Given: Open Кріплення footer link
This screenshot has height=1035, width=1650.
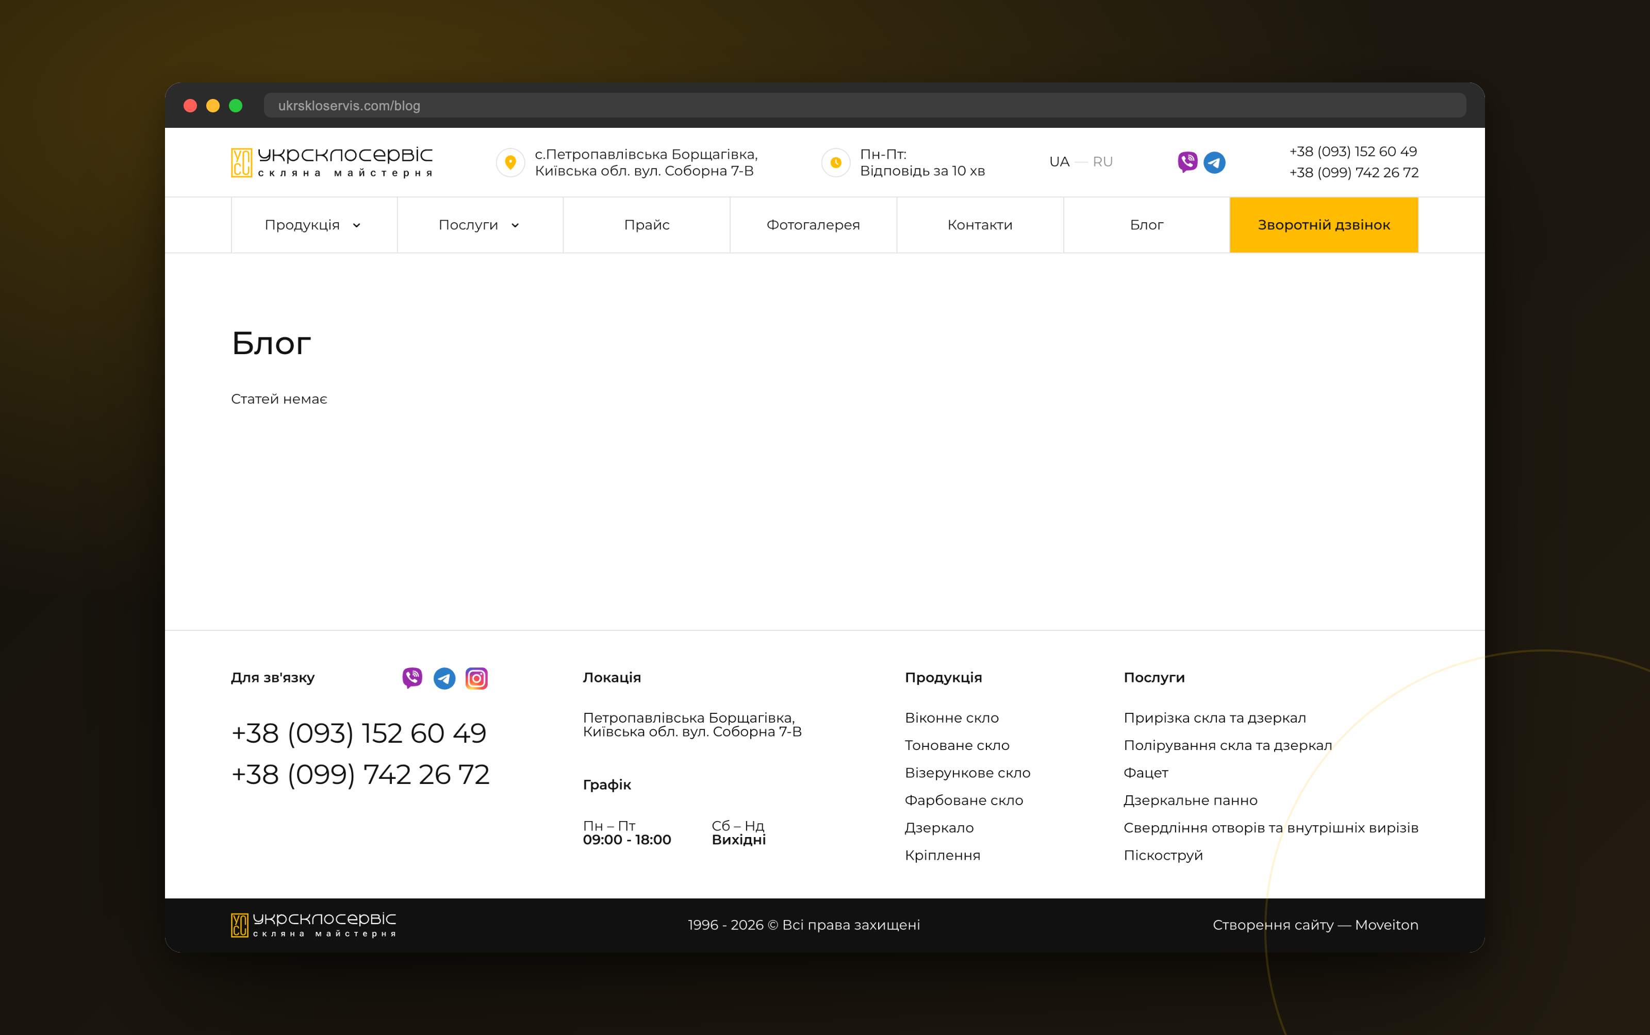Looking at the screenshot, I should [x=943, y=855].
